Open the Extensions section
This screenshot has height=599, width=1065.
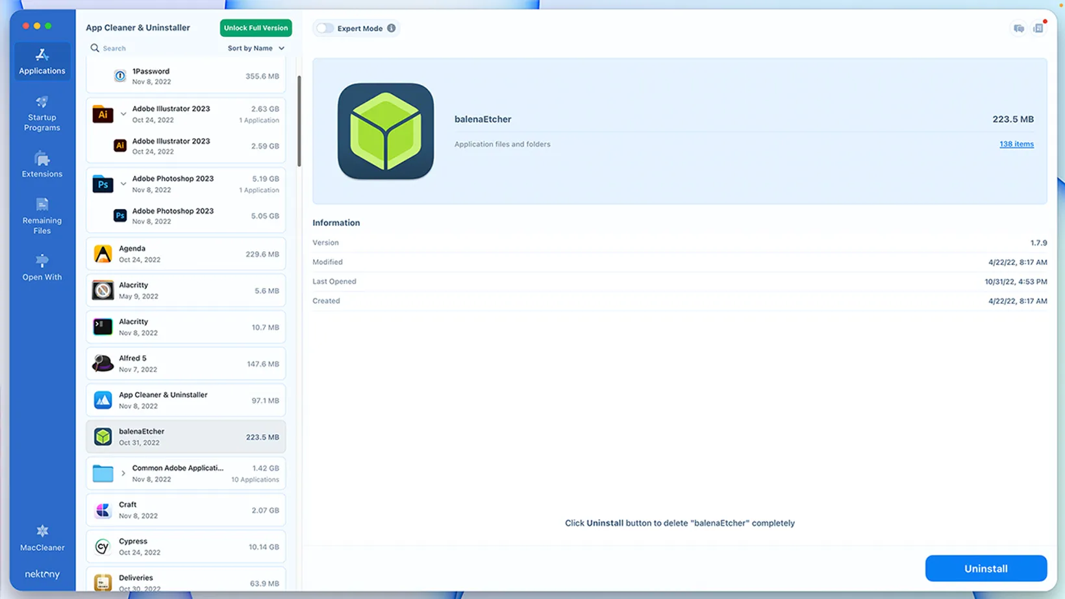tap(42, 164)
